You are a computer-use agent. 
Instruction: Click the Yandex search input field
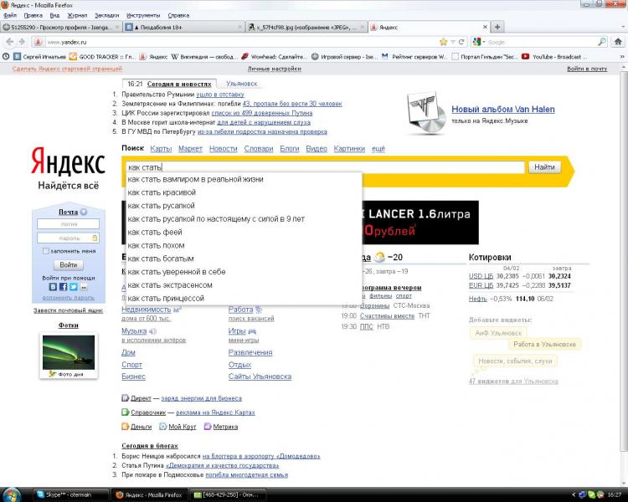[x=325, y=167]
